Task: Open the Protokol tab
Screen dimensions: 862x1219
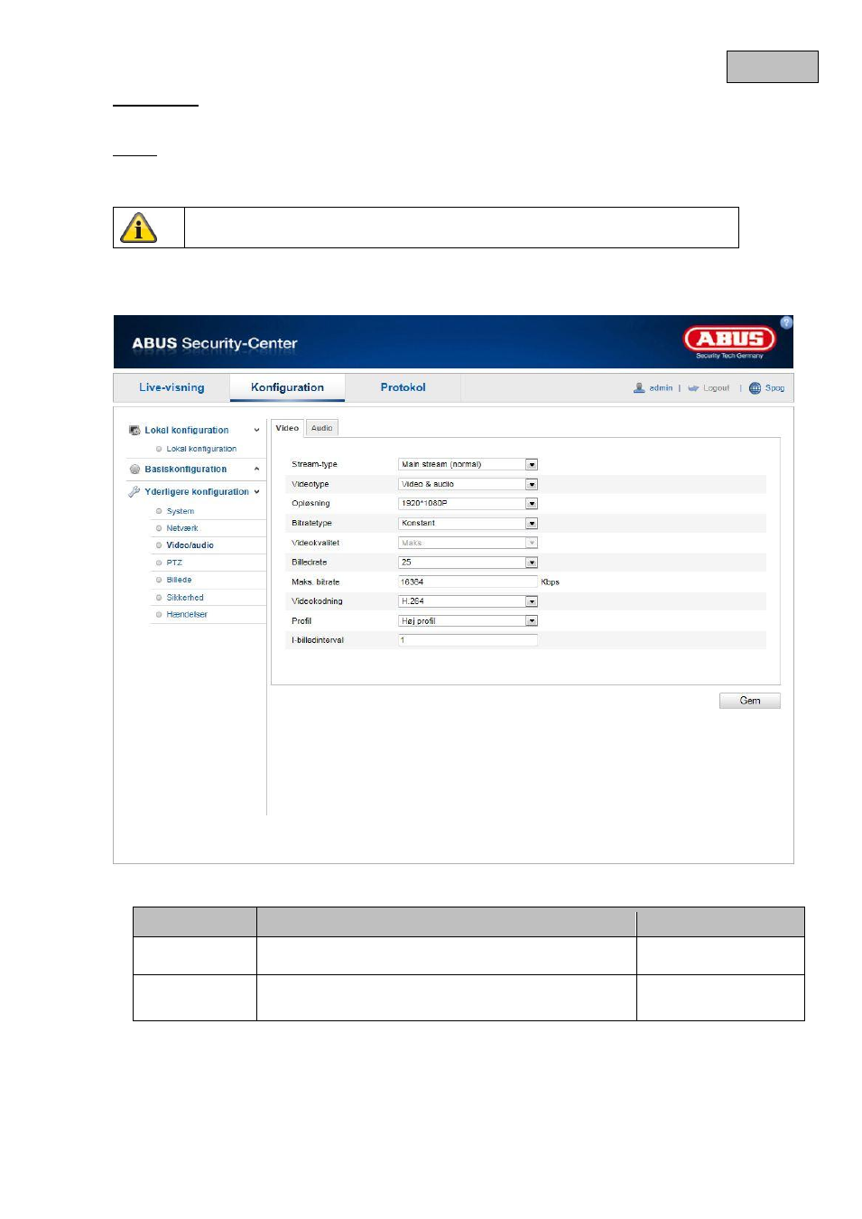Action: point(403,387)
